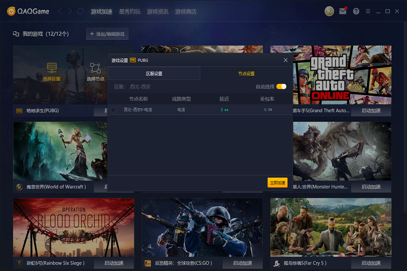The image size is (407, 271).
Task: Switch to the 区服设置 tab
Action: (154, 74)
